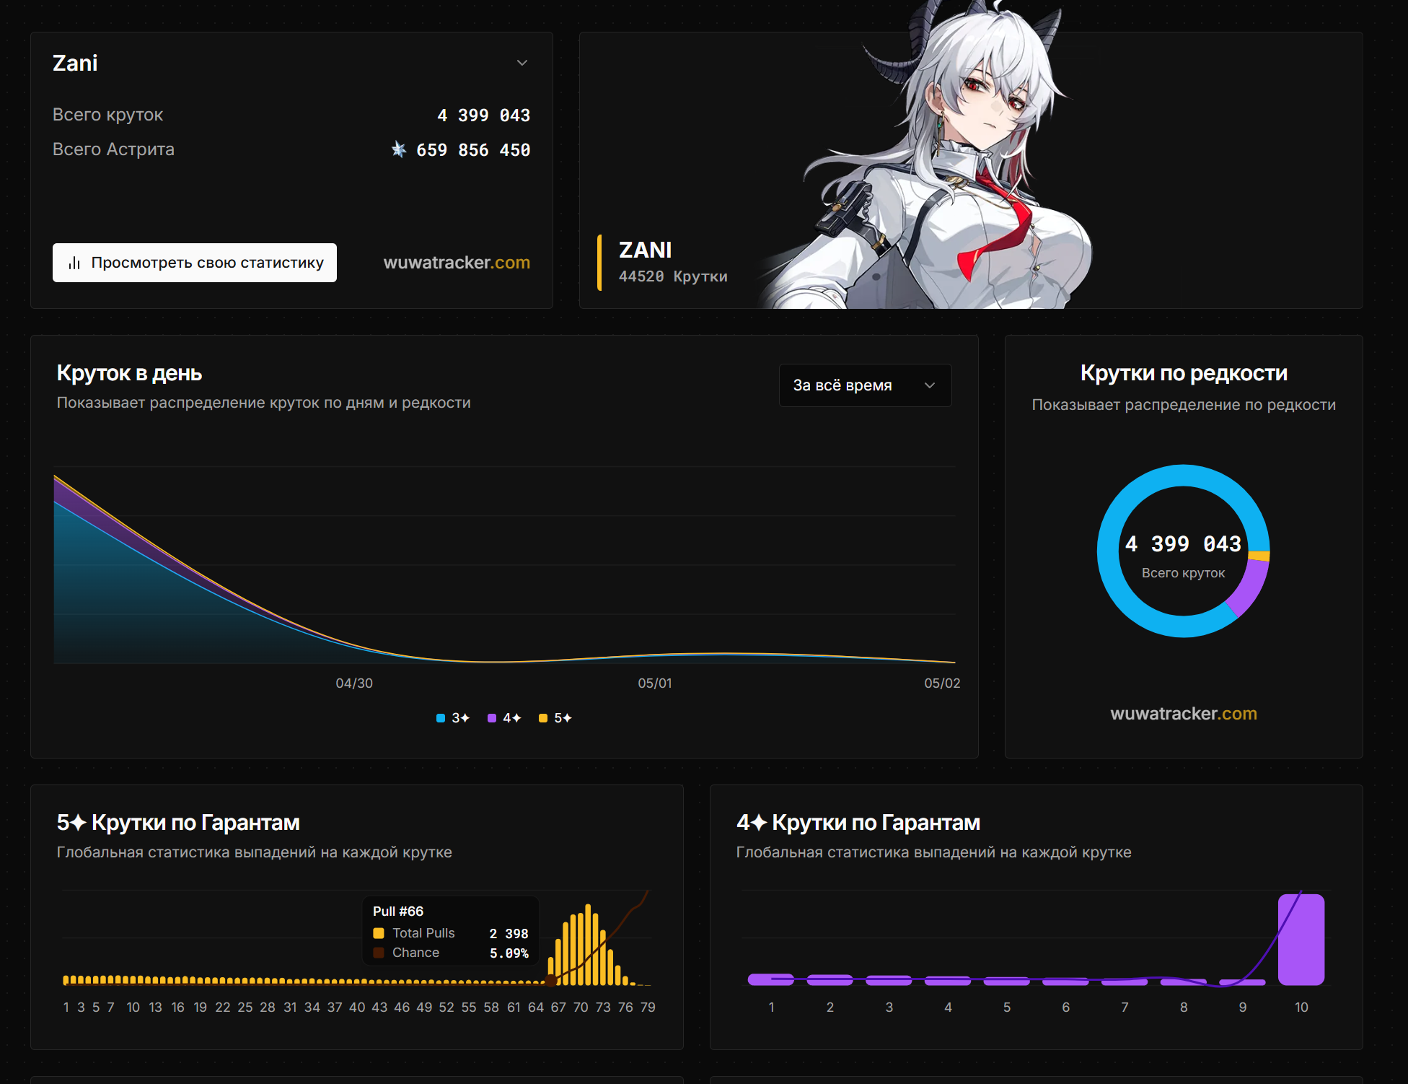Click Просмотреть свою статистику button

click(x=195, y=263)
